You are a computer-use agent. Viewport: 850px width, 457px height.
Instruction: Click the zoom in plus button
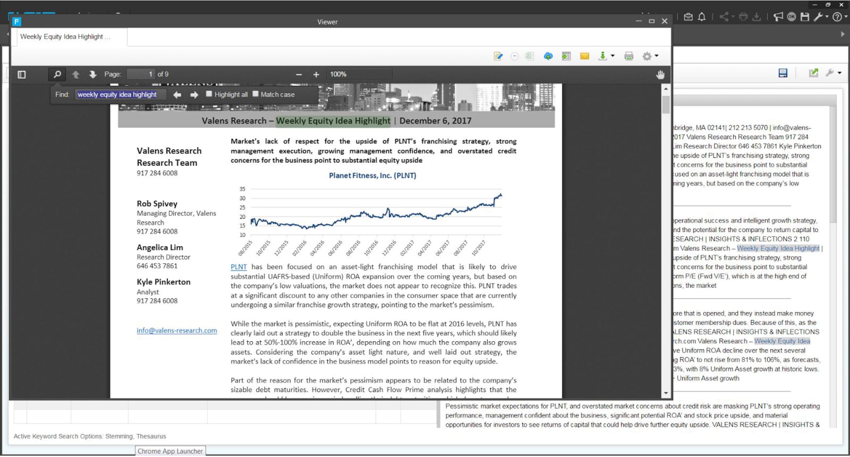pos(316,74)
